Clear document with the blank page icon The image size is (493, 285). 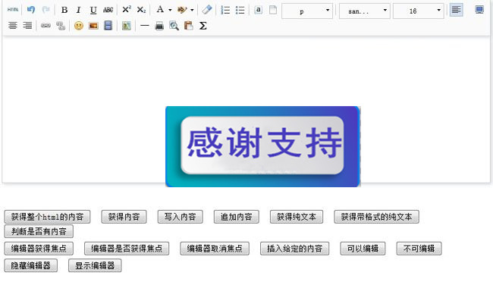point(273,10)
